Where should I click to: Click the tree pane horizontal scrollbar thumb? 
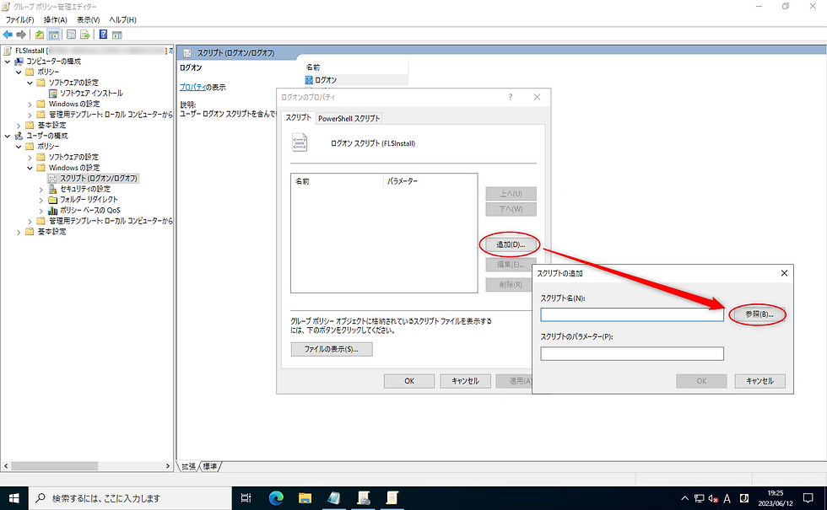(x=54, y=465)
